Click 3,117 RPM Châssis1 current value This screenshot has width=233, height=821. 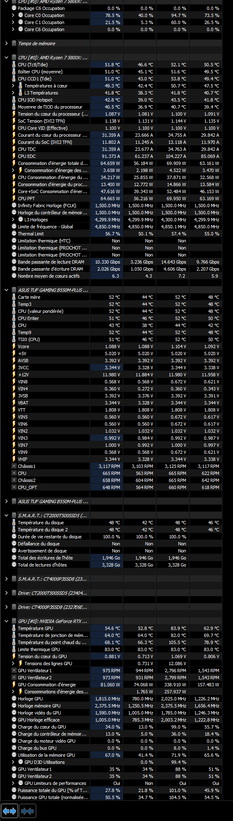click(x=109, y=466)
